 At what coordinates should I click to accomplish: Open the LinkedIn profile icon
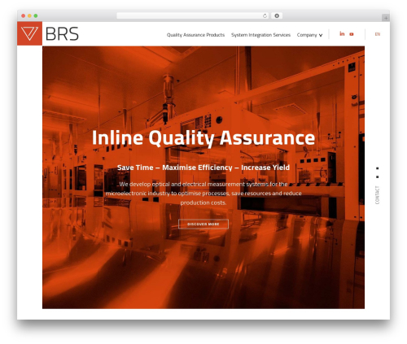coord(342,33)
